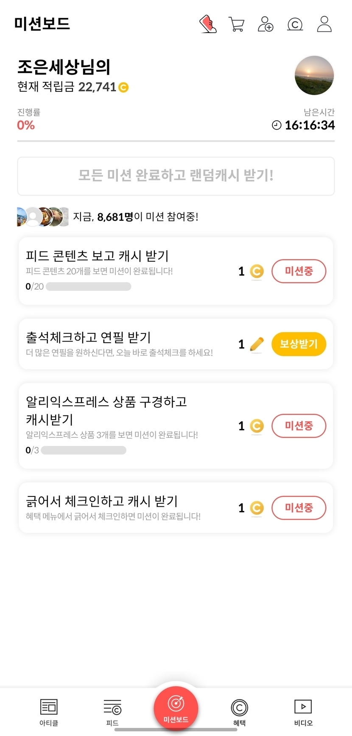Open the shopping cart
The height and width of the screenshot is (736, 352).
coord(236,24)
